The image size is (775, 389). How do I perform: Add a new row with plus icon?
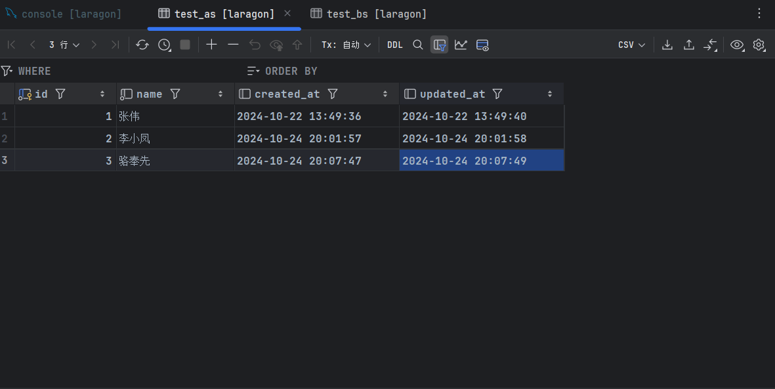tap(211, 45)
